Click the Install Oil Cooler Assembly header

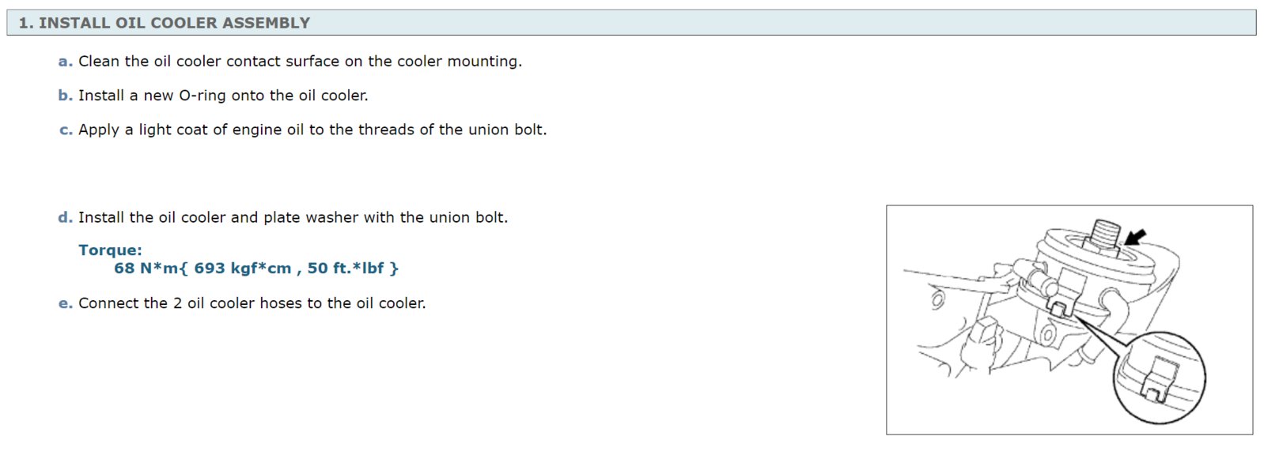coord(631,23)
